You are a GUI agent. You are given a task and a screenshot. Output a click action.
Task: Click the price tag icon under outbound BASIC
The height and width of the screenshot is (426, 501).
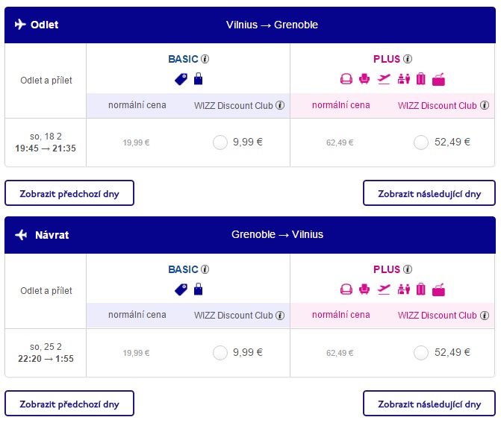pyautogui.click(x=181, y=79)
